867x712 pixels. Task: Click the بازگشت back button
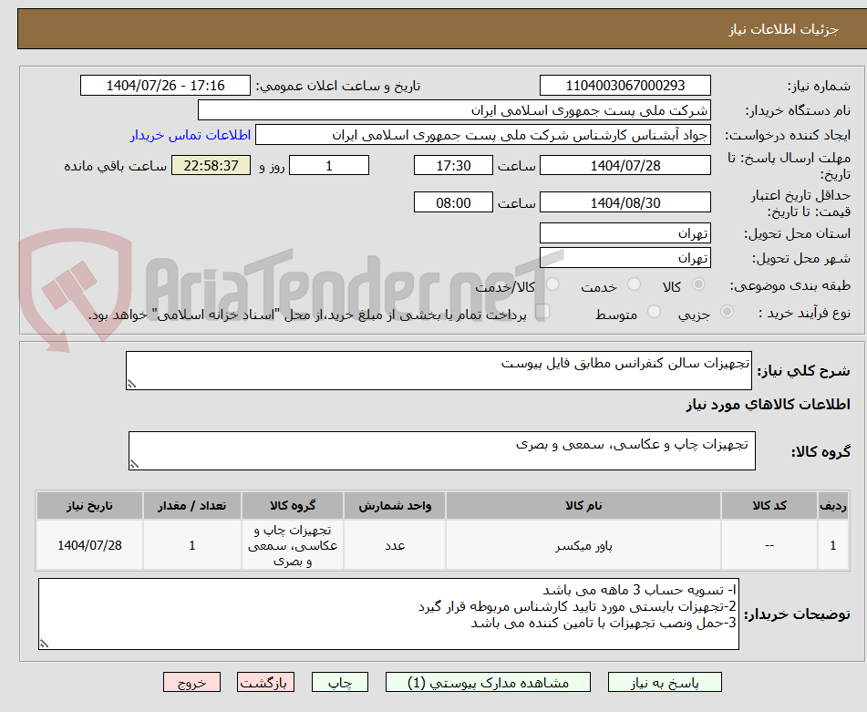tap(266, 681)
